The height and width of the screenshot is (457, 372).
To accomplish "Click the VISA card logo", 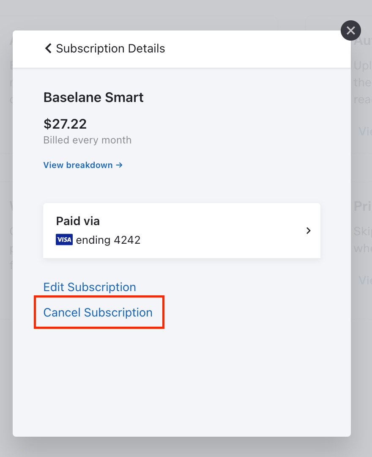I will click(x=64, y=240).
